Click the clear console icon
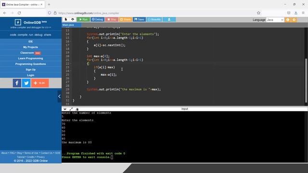The image size is (308, 173). [77, 109]
